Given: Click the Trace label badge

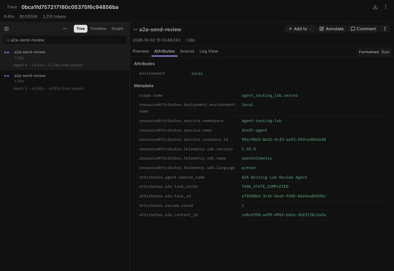Looking at the screenshot, I should coord(12,7).
